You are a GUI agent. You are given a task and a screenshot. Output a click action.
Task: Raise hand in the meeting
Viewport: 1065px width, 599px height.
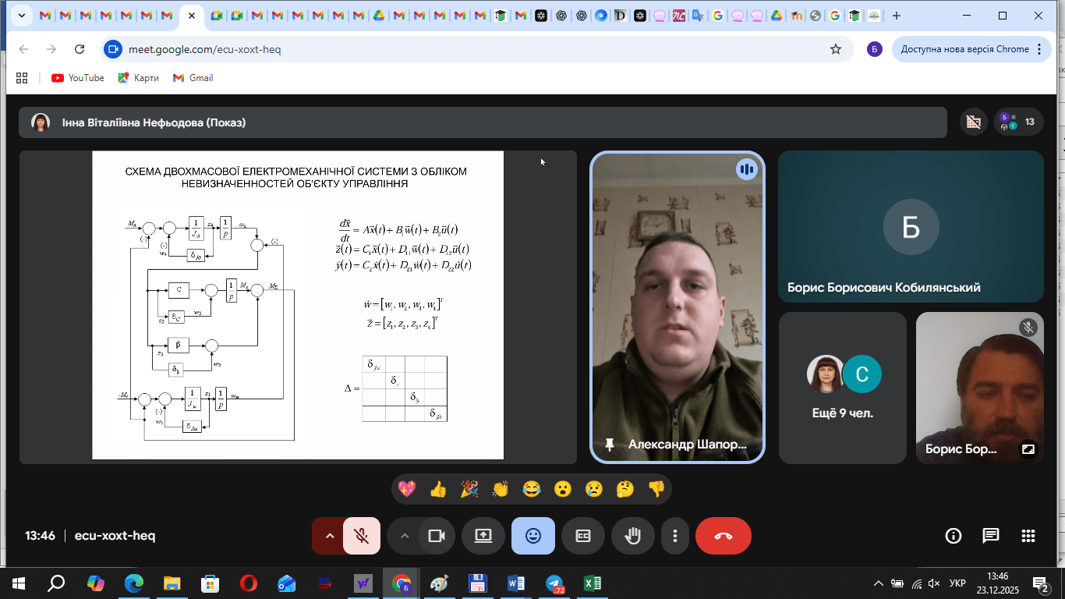point(633,536)
